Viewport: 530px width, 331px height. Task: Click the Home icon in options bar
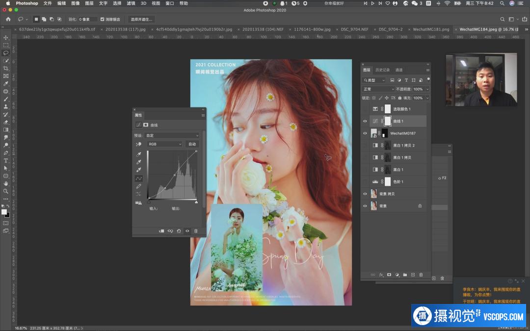click(8, 19)
